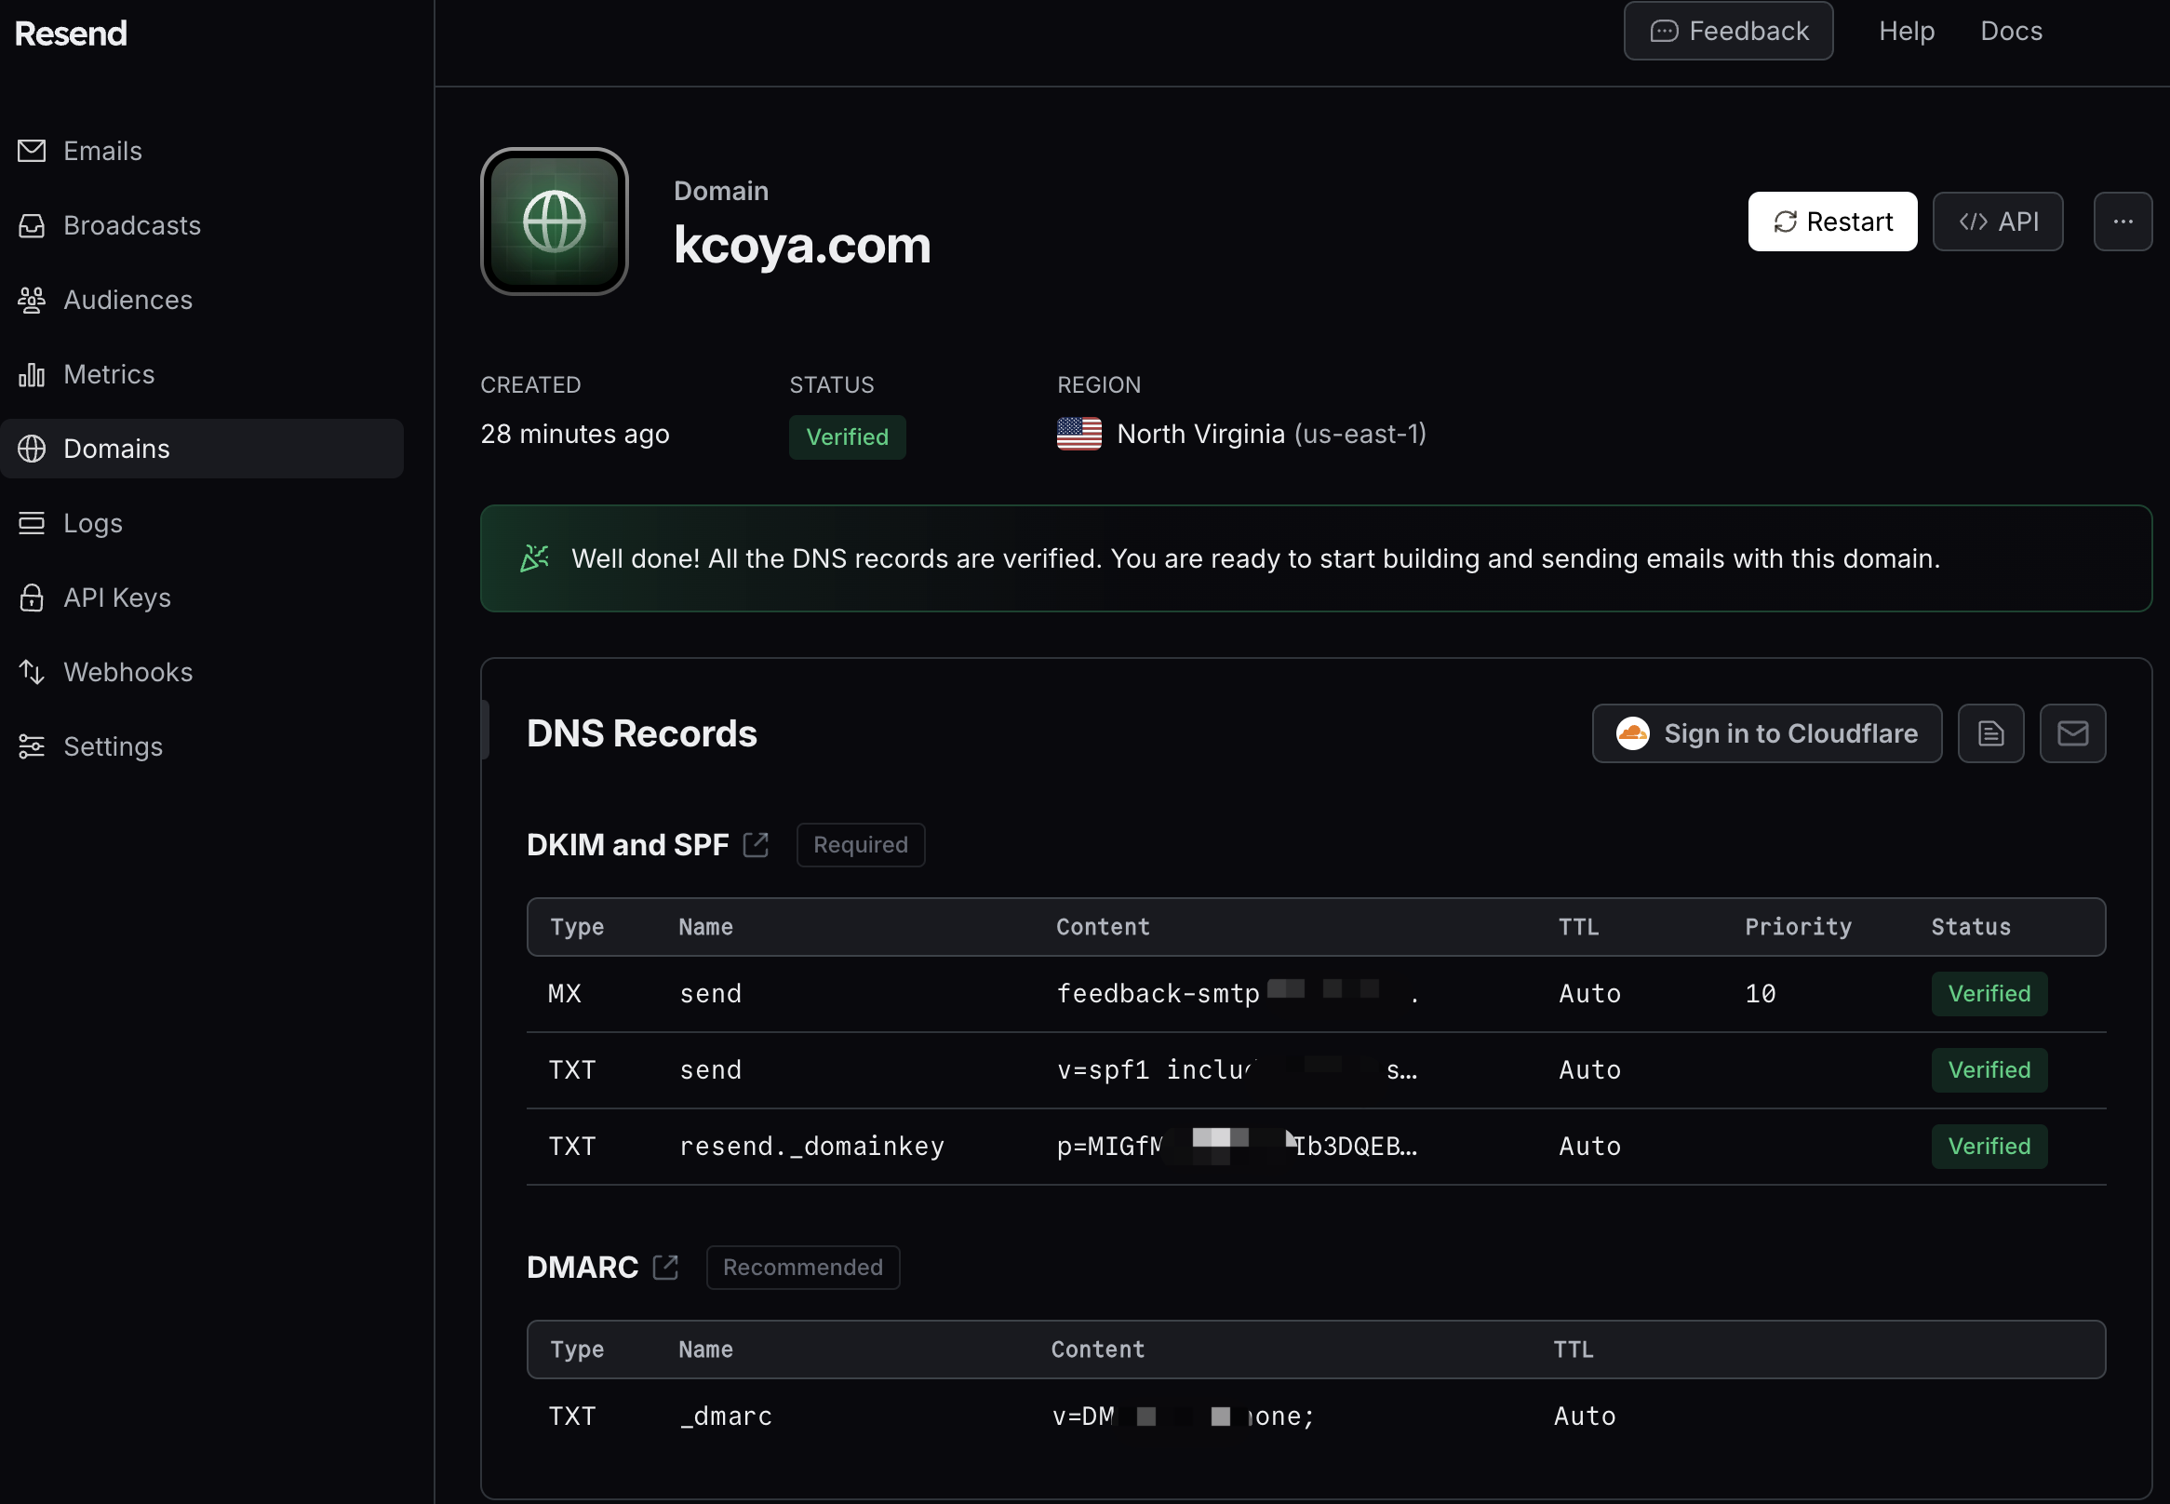This screenshot has width=2170, height=1504.
Task: Click the envelope icon in DNS Records header
Action: (2072, 733)
